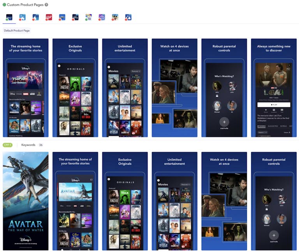Screen dimensions: 299x252
Task: Select the red Disney app icon
Action: click(49, 17)
